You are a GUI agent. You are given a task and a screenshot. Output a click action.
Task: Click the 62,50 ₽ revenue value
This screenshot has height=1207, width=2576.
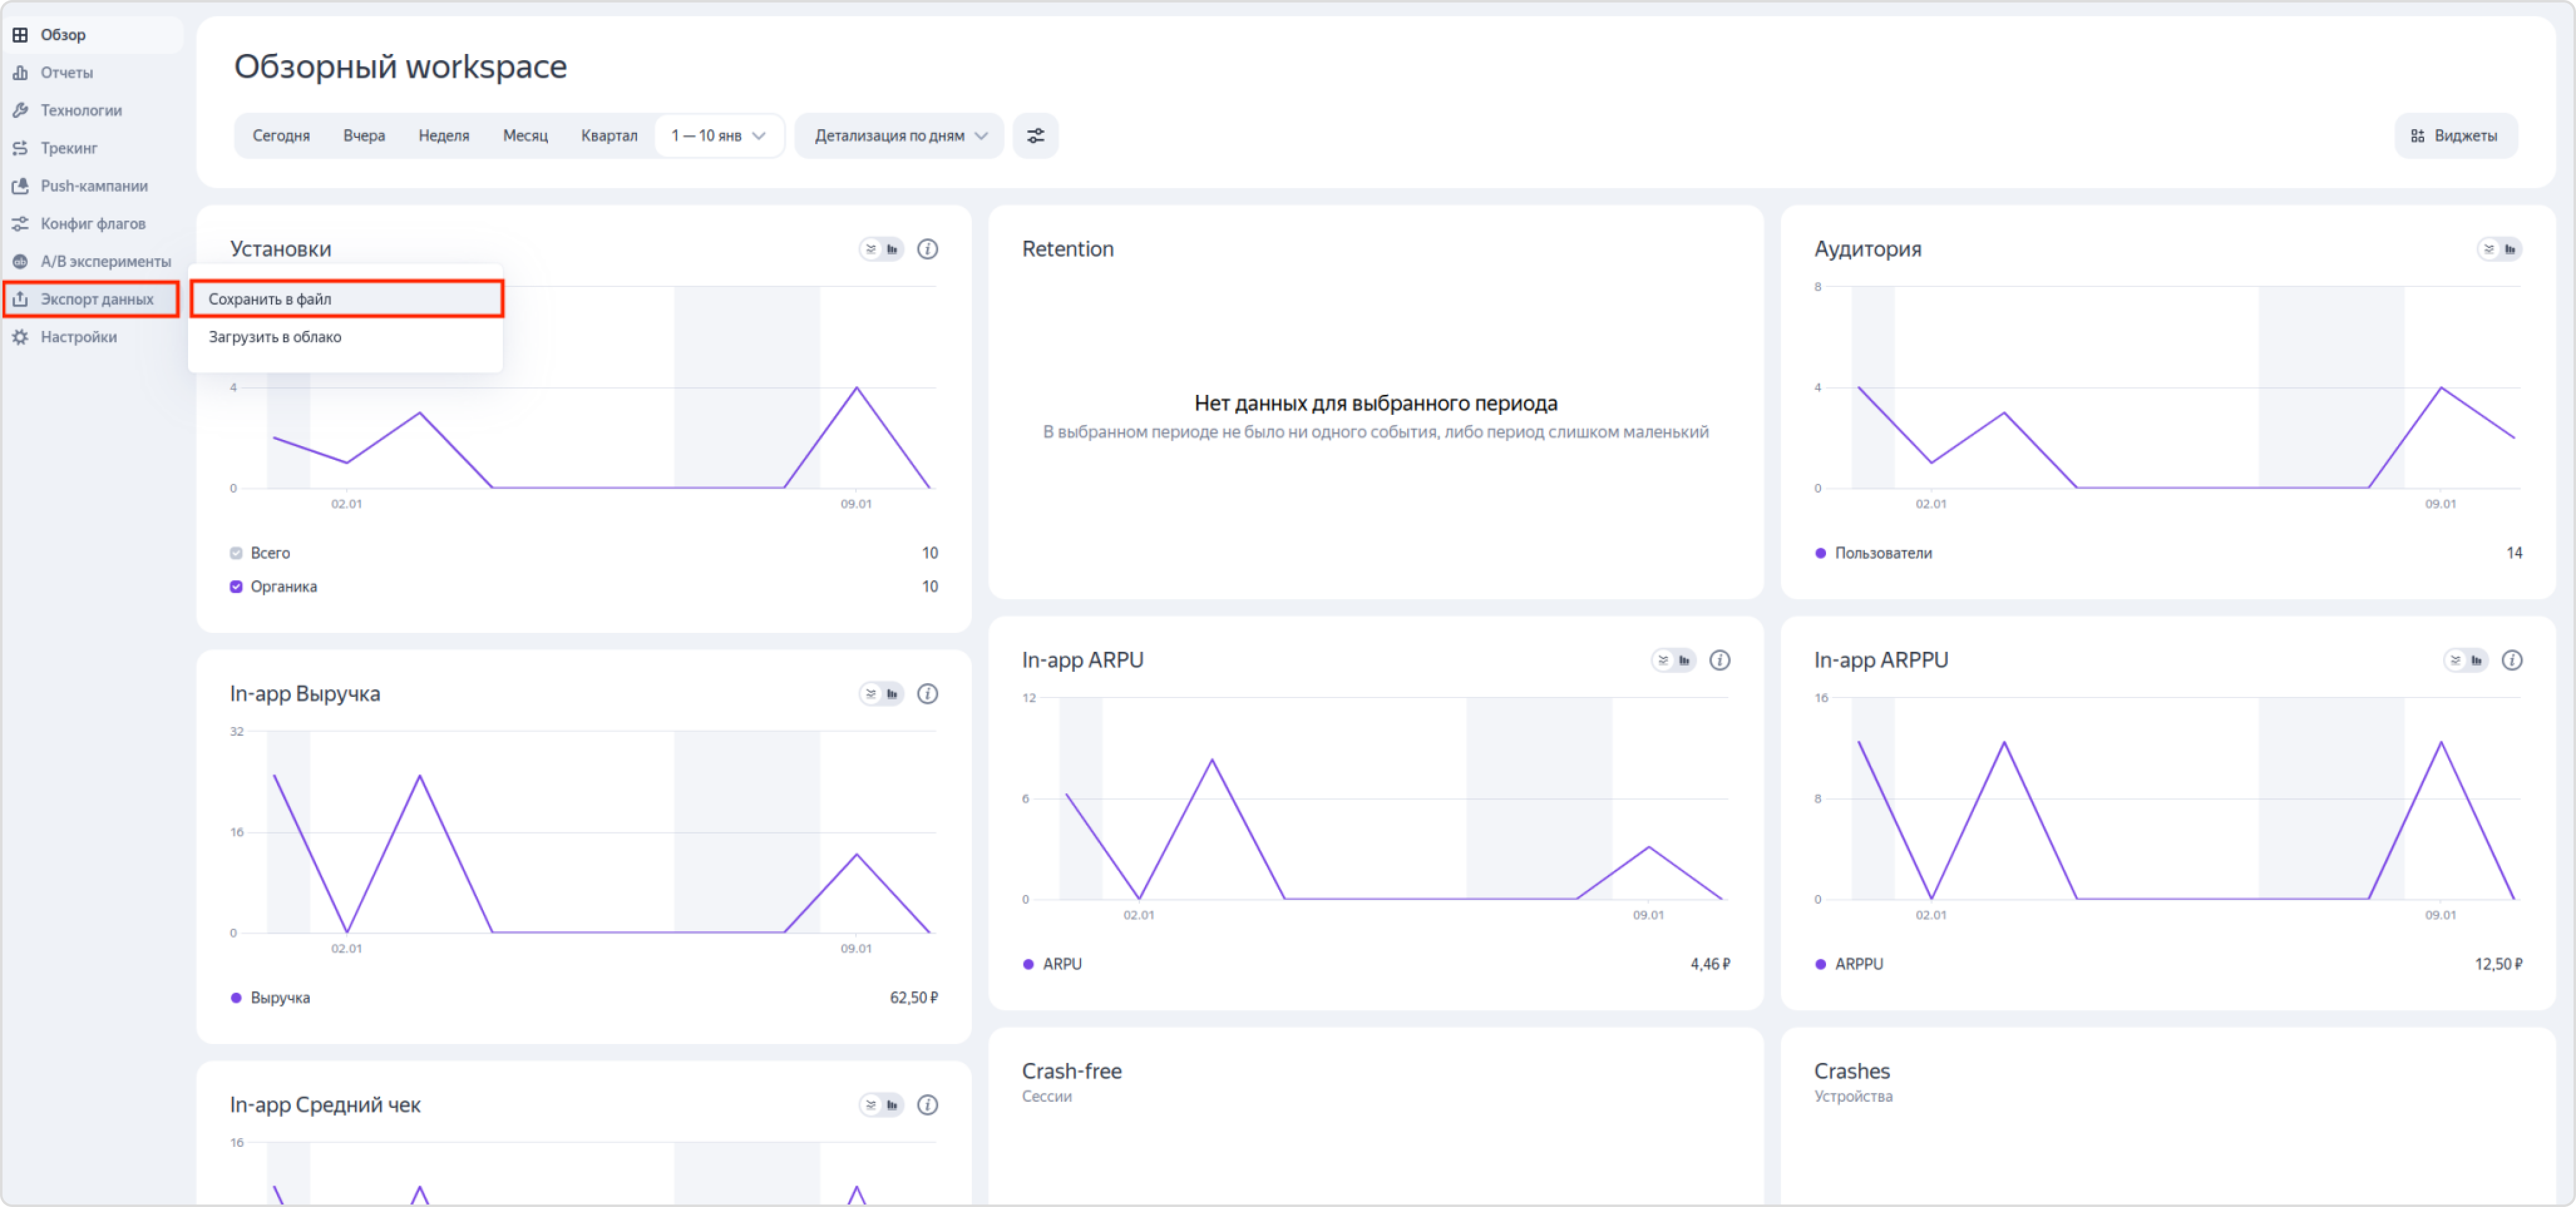coord(914,998)
